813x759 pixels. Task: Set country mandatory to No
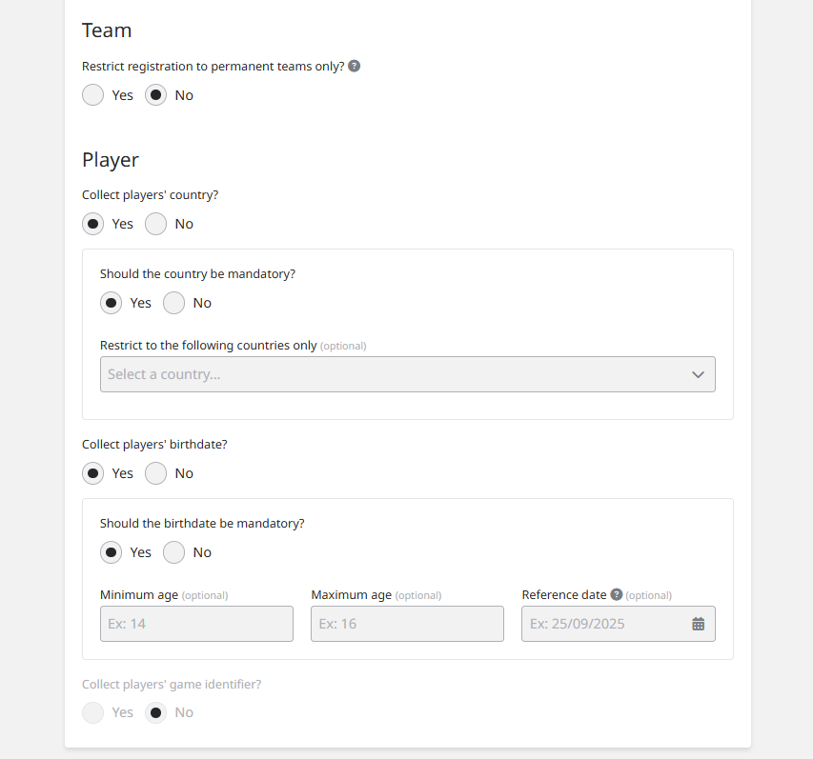pos(174,303)
